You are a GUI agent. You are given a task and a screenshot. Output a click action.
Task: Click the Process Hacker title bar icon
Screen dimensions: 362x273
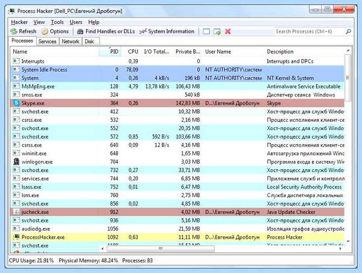pyautogui.click(x=12, y=11)
